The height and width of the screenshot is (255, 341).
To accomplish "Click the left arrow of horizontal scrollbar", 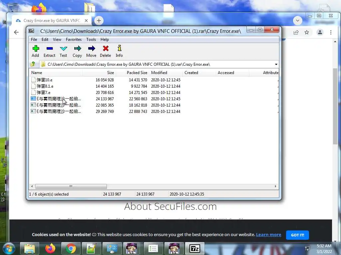I will point(32,186).
